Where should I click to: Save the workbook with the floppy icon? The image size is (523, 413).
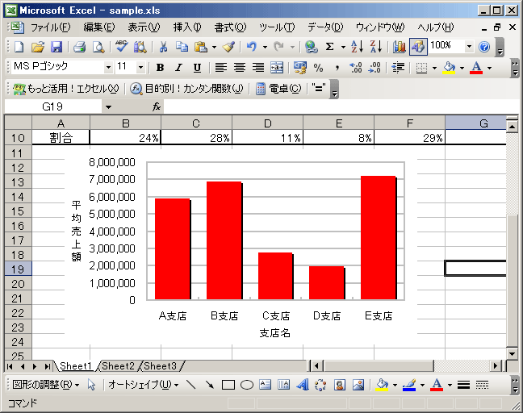point(56,47)
